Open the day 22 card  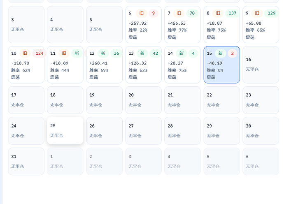[222, 100]
